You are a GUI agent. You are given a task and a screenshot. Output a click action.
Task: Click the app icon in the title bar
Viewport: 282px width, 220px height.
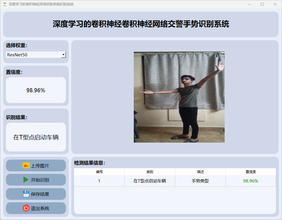pos(5,4)
